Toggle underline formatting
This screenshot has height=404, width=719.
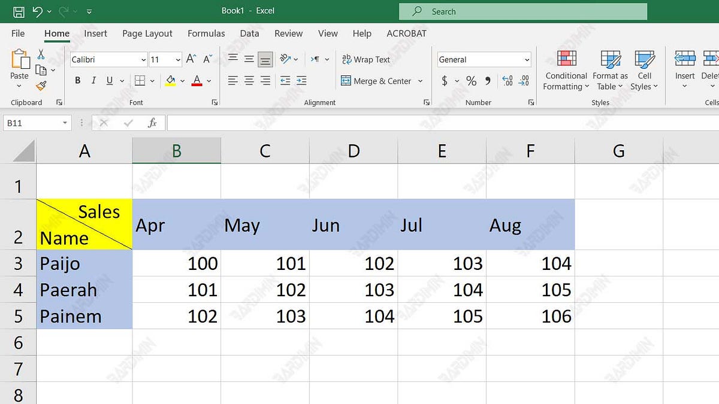[110, 80]
